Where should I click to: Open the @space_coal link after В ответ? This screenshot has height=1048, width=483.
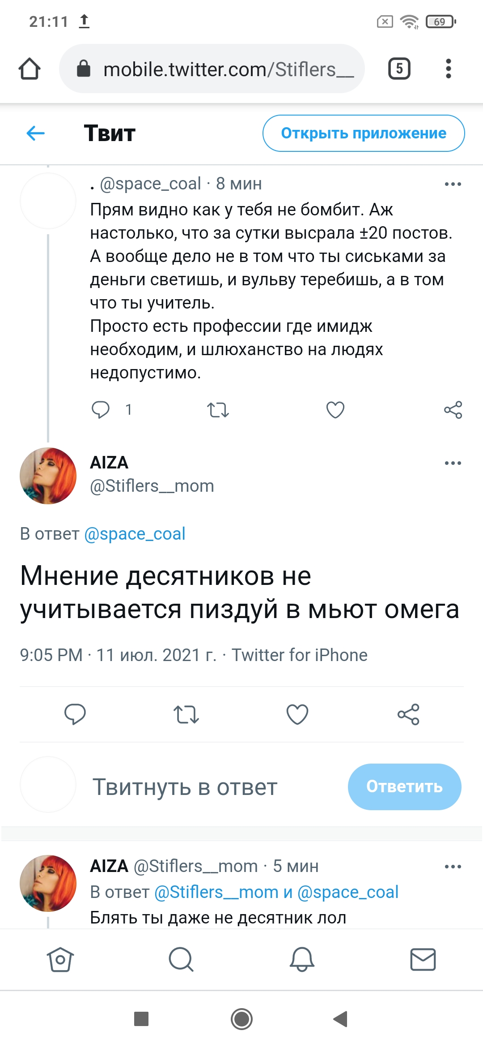click(x=135, y=534)
